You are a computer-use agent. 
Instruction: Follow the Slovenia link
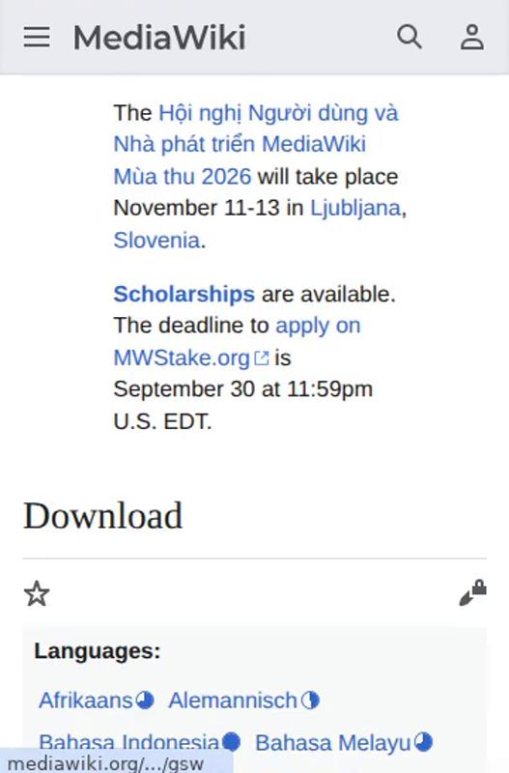156,240
